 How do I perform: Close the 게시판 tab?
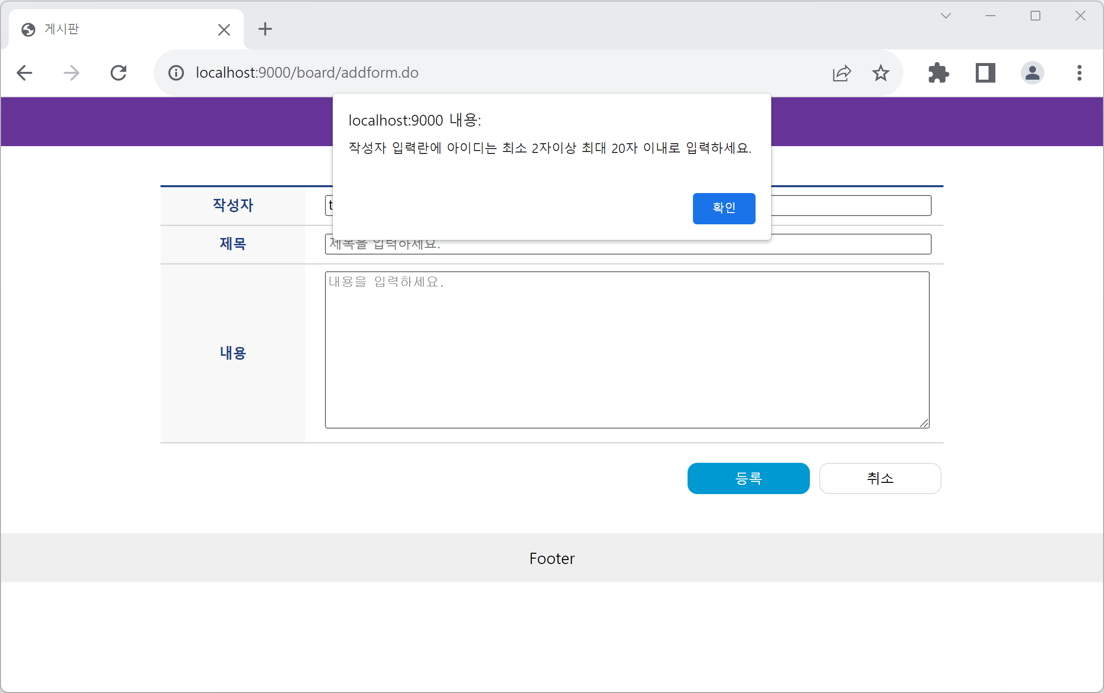click(x=224, y=30)
